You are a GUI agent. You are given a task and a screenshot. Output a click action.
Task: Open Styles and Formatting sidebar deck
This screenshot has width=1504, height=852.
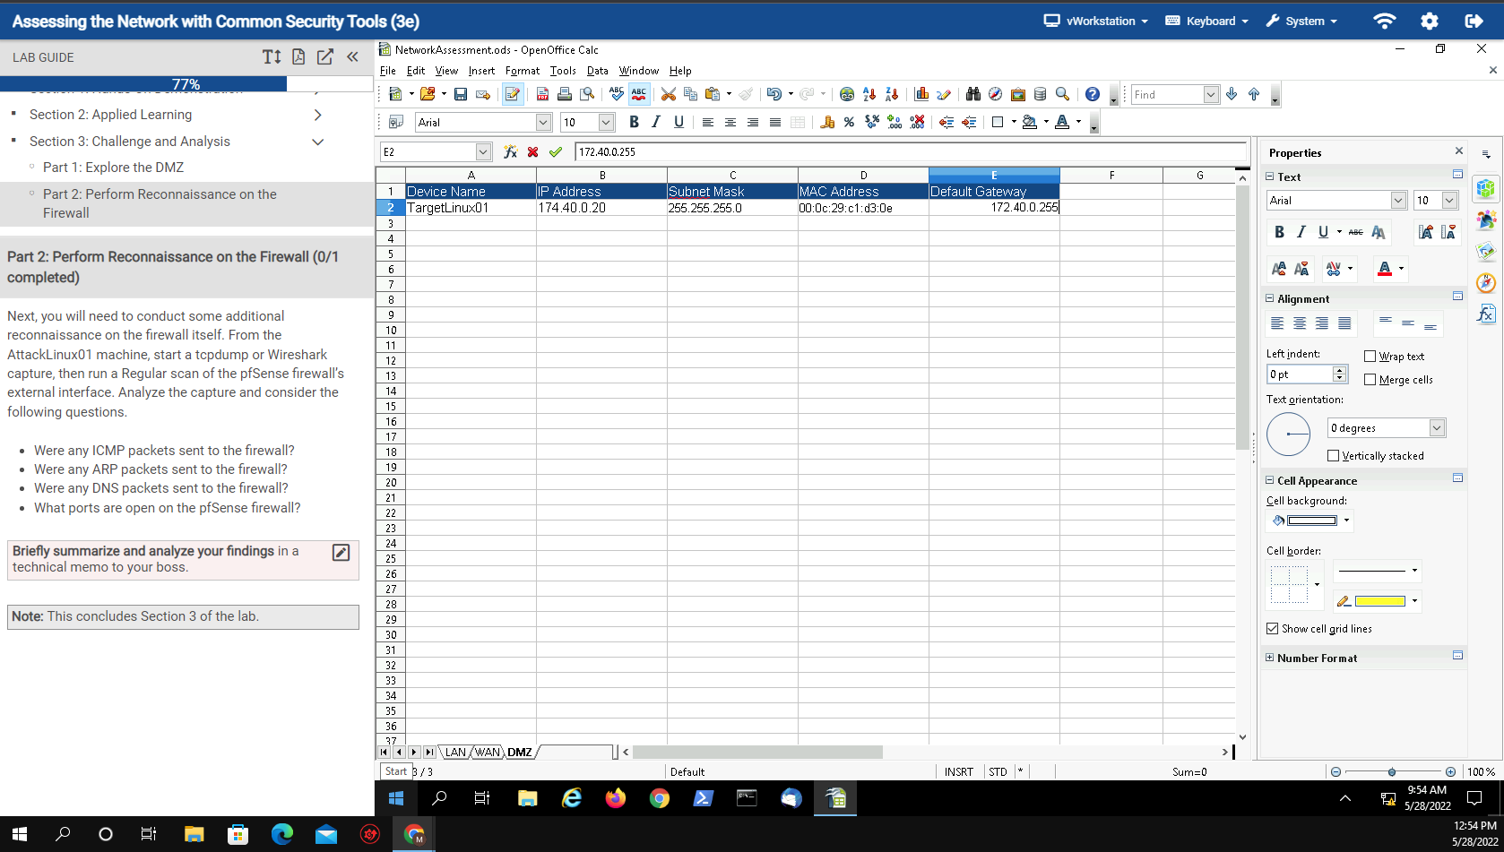tap(1486, 220)
